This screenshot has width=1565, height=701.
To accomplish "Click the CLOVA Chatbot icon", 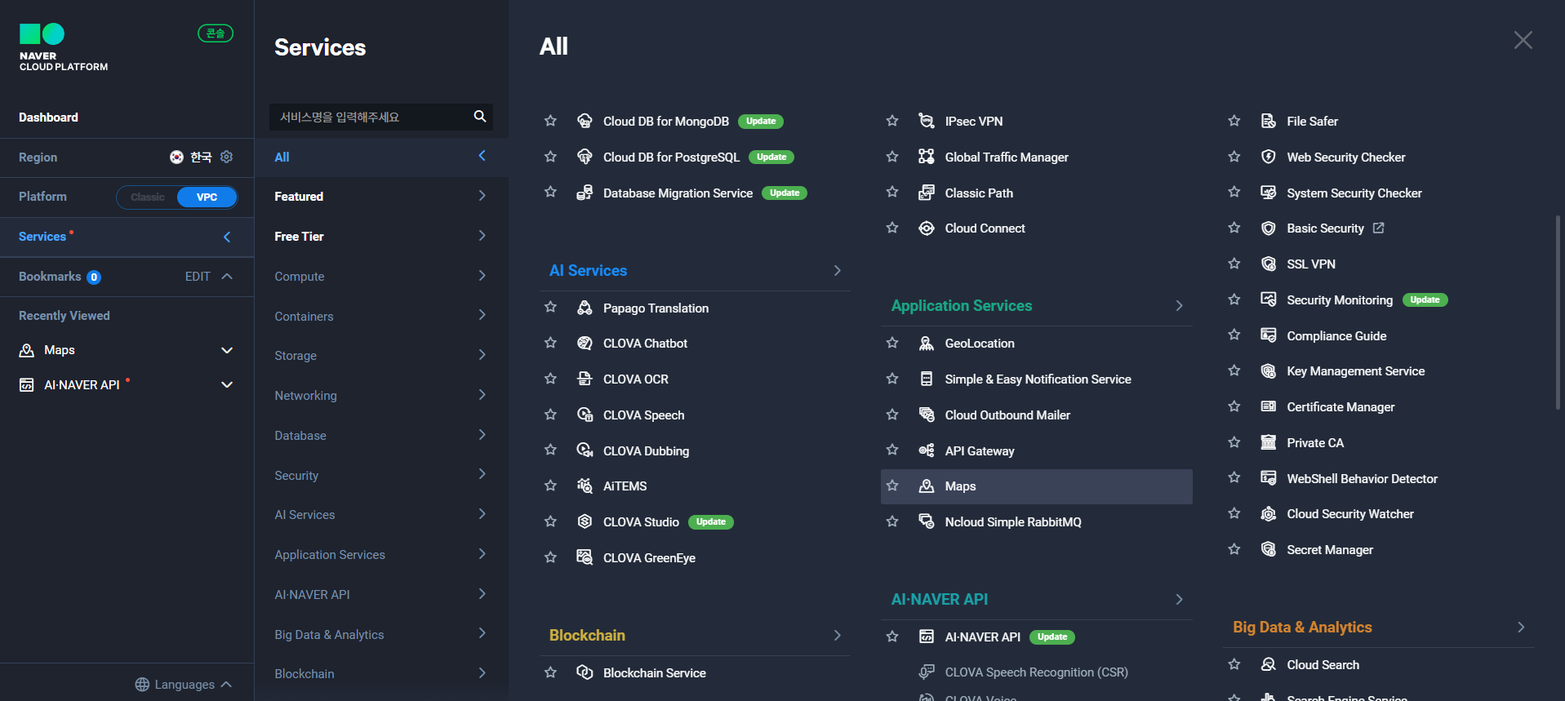I will [585, 344].
